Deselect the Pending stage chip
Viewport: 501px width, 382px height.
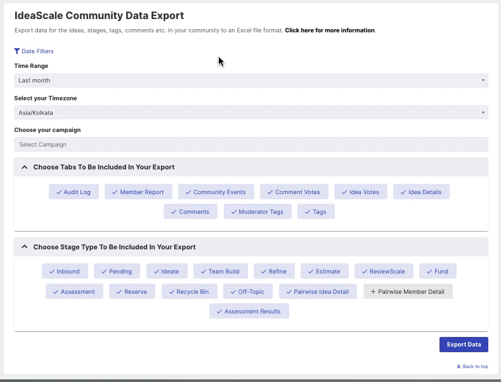pyautogui.click(x=117, y=271)
